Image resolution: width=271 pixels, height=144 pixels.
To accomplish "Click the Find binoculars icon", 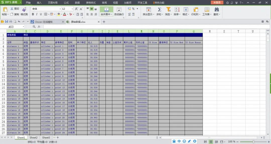I will click(217, 10).
